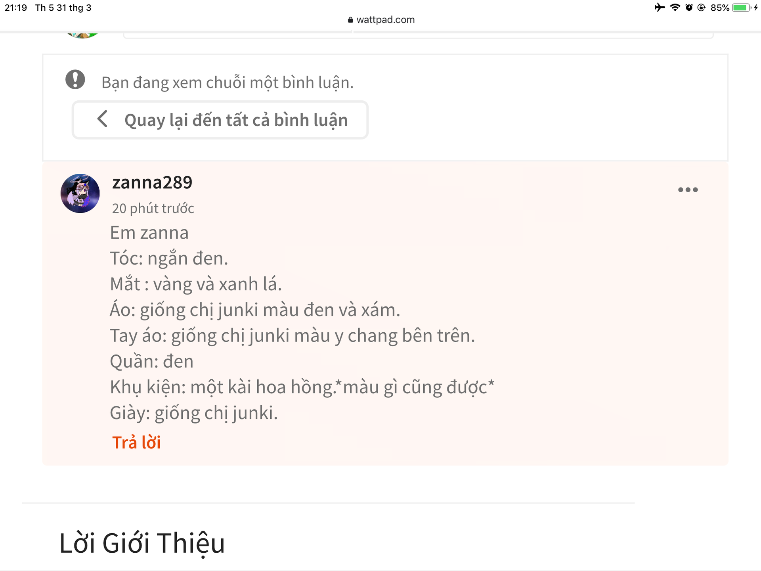Open three-dot options menu on zanna289's comment
Image resolution: width=761 pixels, height=571 pixels.
click(688, 190)
